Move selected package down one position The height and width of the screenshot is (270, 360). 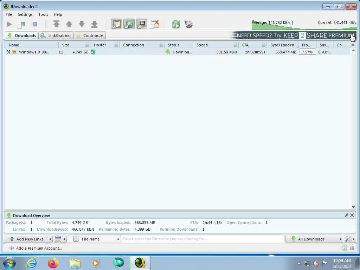(x=82, y=24)
